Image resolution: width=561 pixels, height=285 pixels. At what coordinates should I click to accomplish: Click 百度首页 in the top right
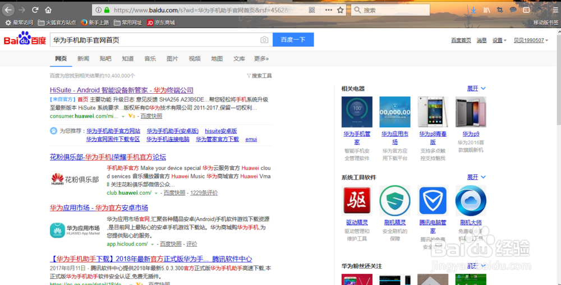point(461,40)
